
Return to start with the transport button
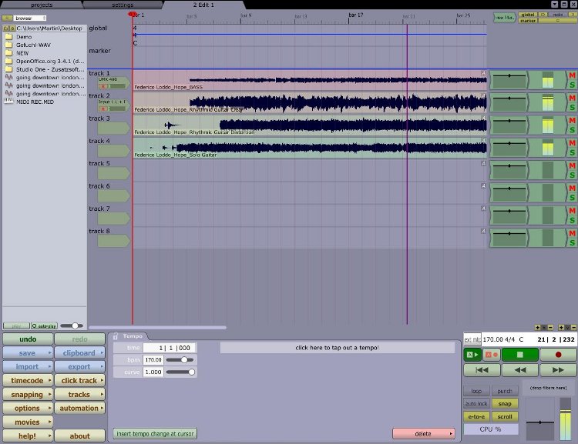coord(482,369)
